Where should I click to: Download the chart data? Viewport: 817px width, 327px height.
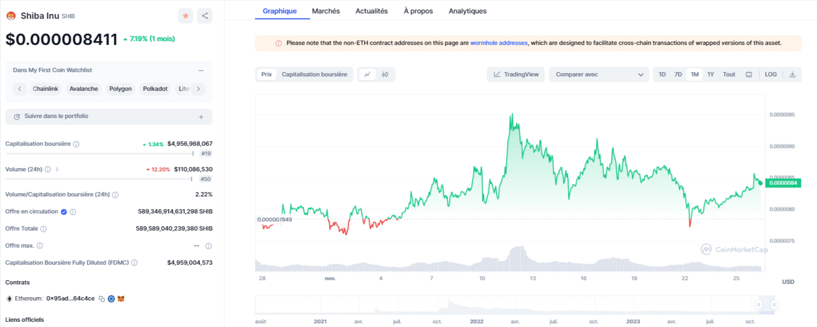792,75
